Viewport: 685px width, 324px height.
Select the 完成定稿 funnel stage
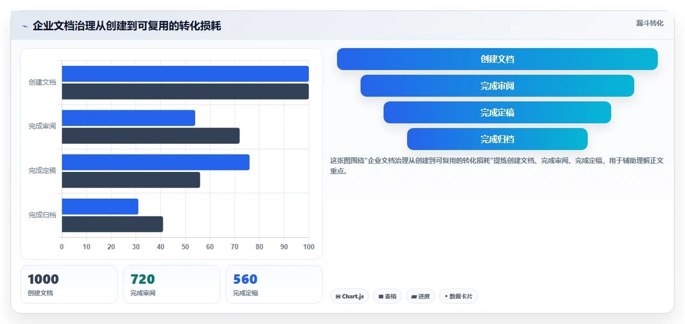coord(497,112)
